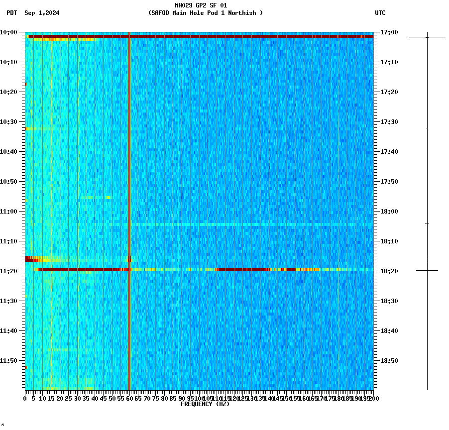The width and height of the screenshot is (449, 430).
Task: Click the 100 Hz tick label
Action: pyautogui.click(x=199, y=398)
